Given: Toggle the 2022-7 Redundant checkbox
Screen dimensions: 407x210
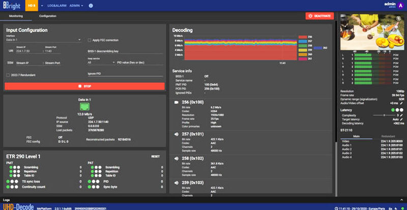Looking at the screenshot, I should click(x=7, y=75).
